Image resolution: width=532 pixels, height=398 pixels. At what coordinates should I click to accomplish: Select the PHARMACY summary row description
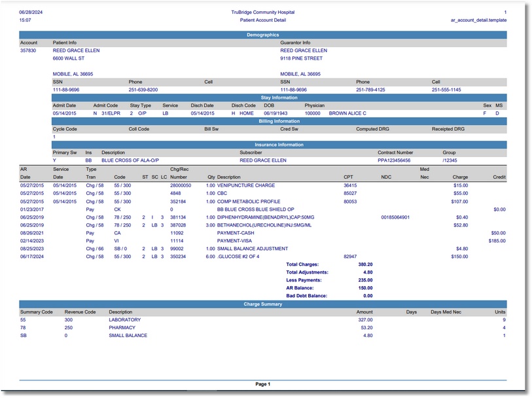122,328
